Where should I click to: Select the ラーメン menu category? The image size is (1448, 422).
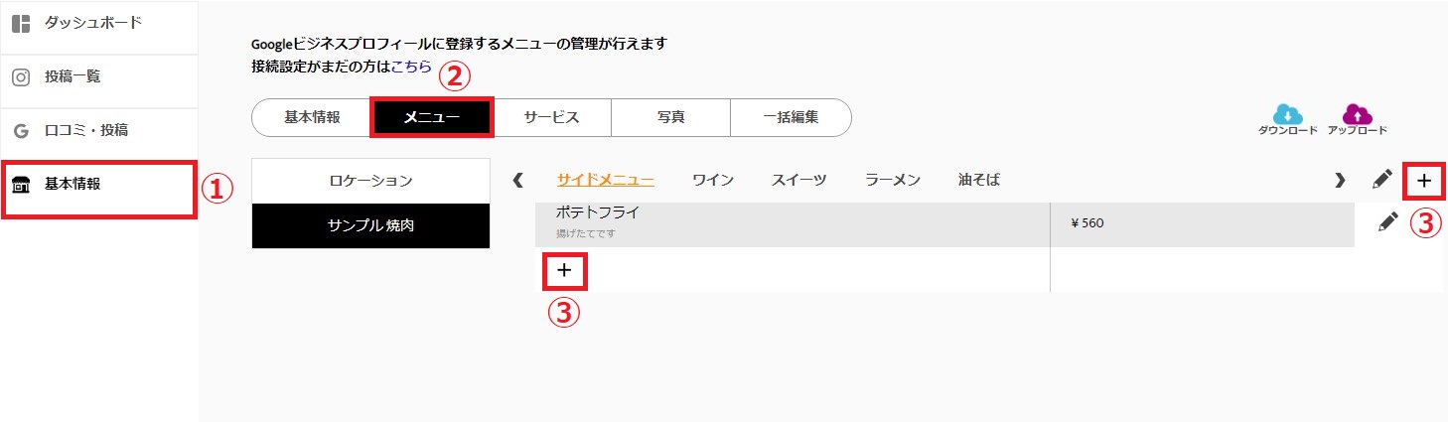(893, 180)
